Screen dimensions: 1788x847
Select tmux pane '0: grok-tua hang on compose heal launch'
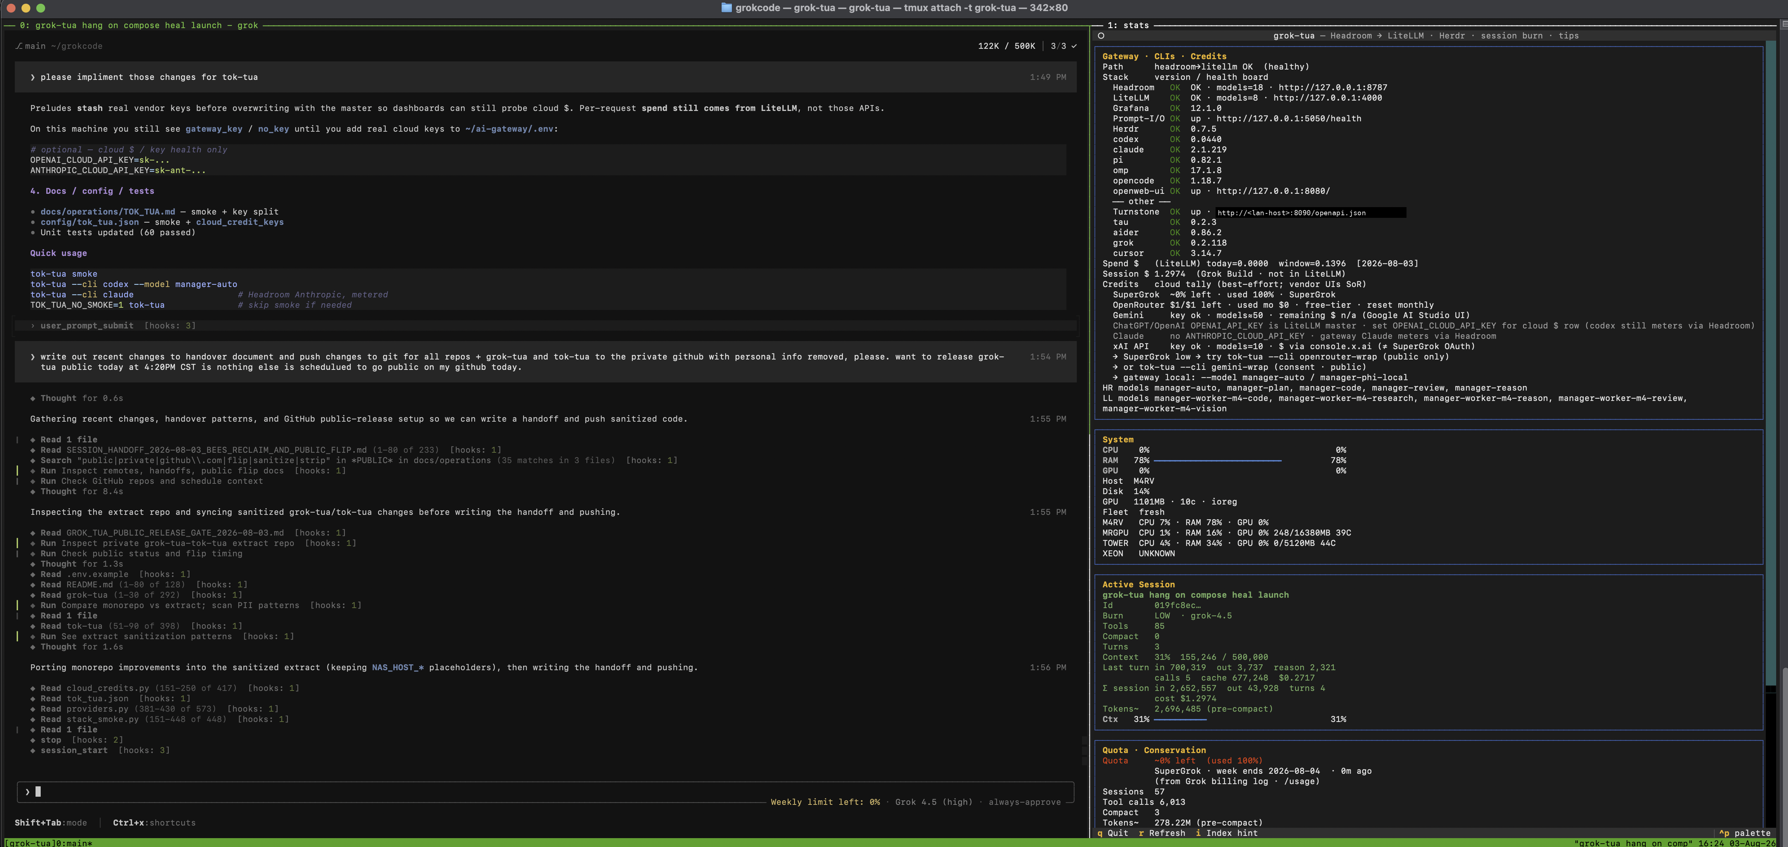[x=138, y=26]
